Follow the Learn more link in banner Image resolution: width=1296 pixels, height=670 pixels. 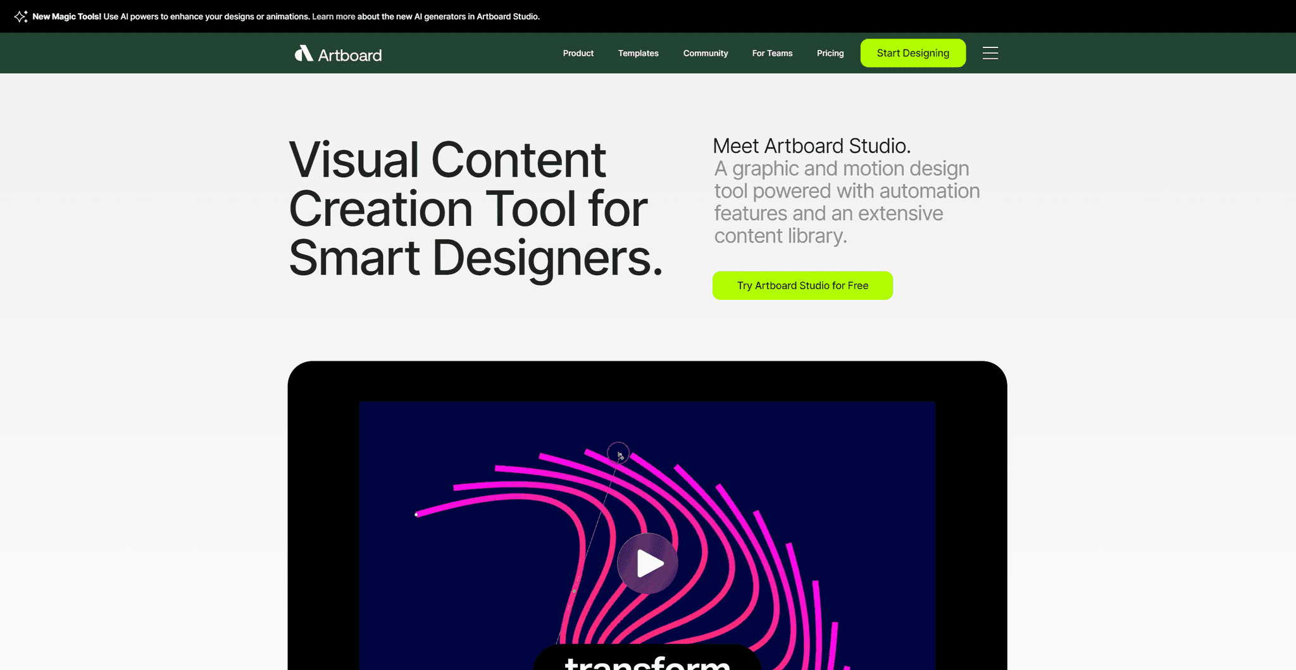333,16
